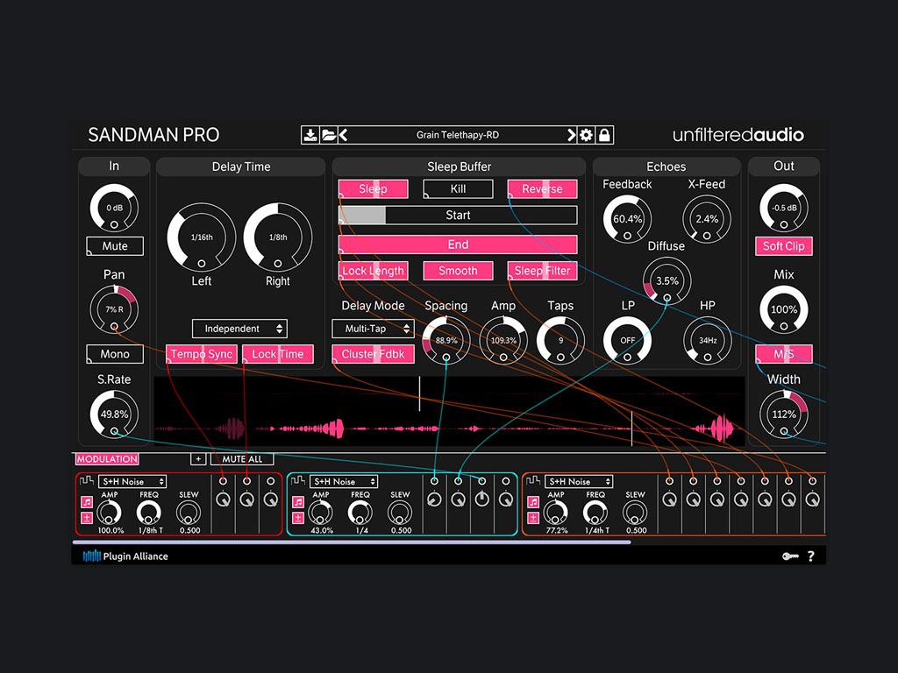Turn off the Sleep button
The image size is (898, 673).
[373, 189]
